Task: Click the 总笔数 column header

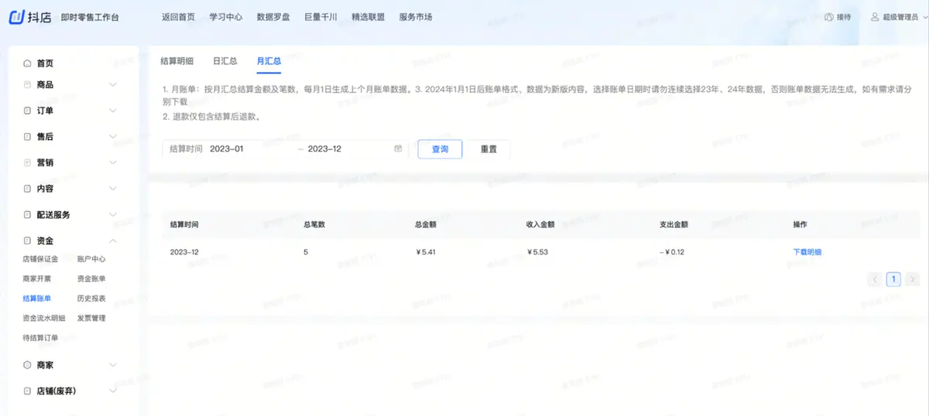Action: (x=314, y=224)
